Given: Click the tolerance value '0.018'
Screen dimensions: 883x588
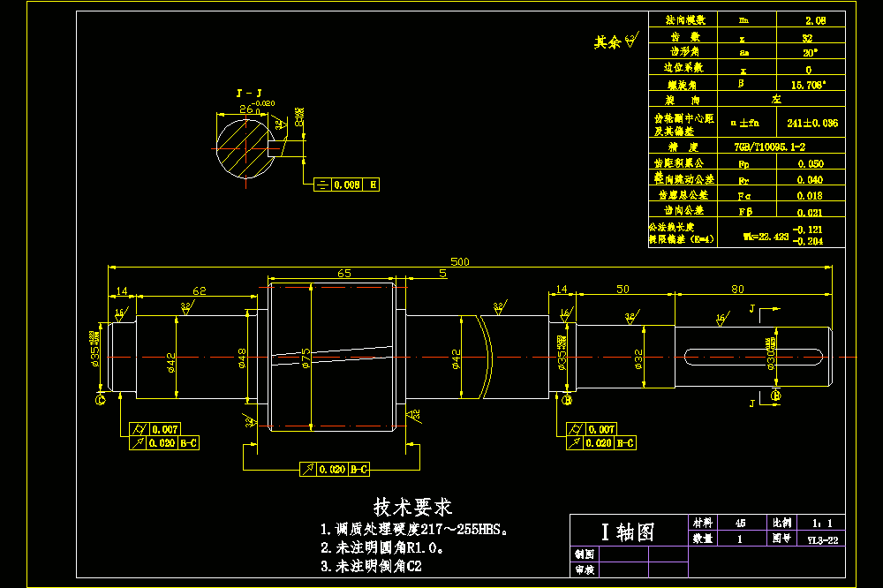Looking at the screenshot, I should (810, 196).
